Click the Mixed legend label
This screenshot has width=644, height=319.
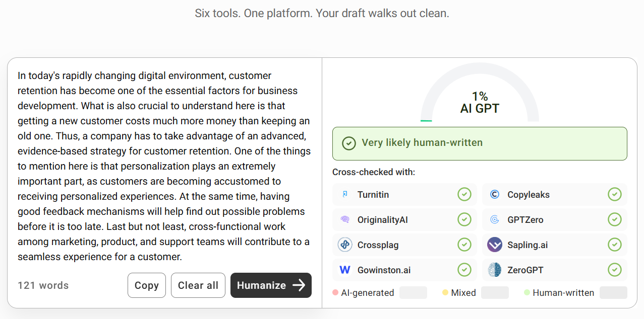[x=463, y=293]
